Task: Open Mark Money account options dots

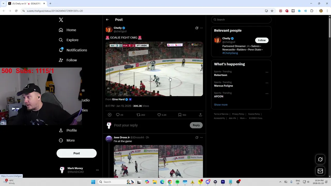Action: tap(97, 170)
